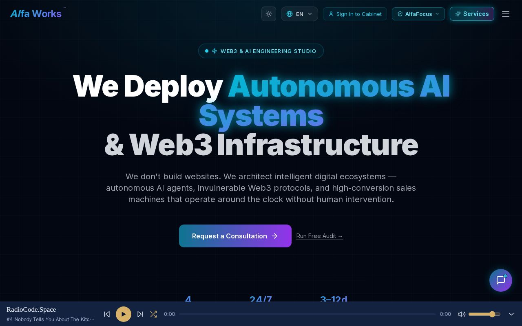Image resolution: width=522 pixels, height=326 pixels.
Task: Expand the AlfaFocus dropdown
Action: [418, 14]
